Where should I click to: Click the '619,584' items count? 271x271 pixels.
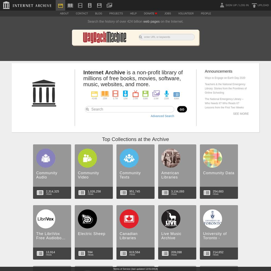pos(135,252)
